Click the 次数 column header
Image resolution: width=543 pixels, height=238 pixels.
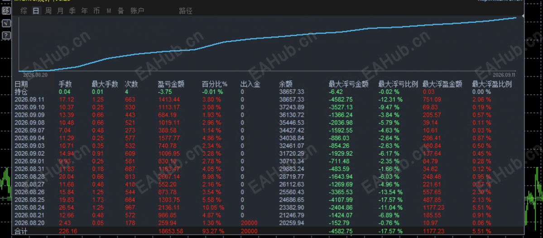(132, 84)
